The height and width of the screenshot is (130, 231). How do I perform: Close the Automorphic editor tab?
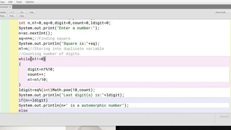[10, 7]
